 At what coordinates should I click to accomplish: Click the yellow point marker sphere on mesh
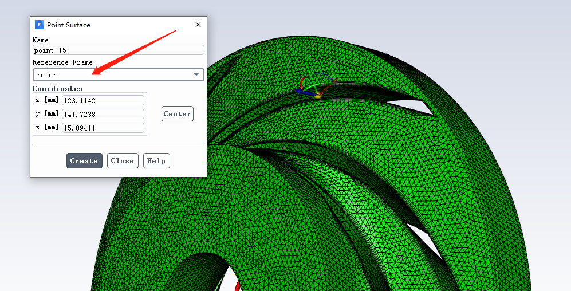317,95
